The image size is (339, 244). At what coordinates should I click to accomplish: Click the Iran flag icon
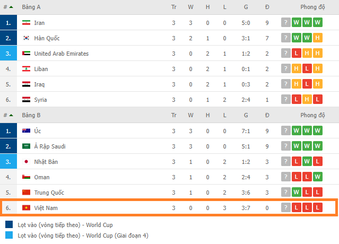tap(26, 22)
